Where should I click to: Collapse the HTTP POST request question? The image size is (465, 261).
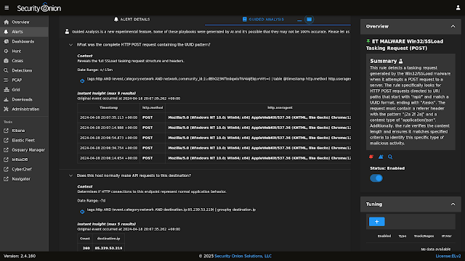click(70, 45)
